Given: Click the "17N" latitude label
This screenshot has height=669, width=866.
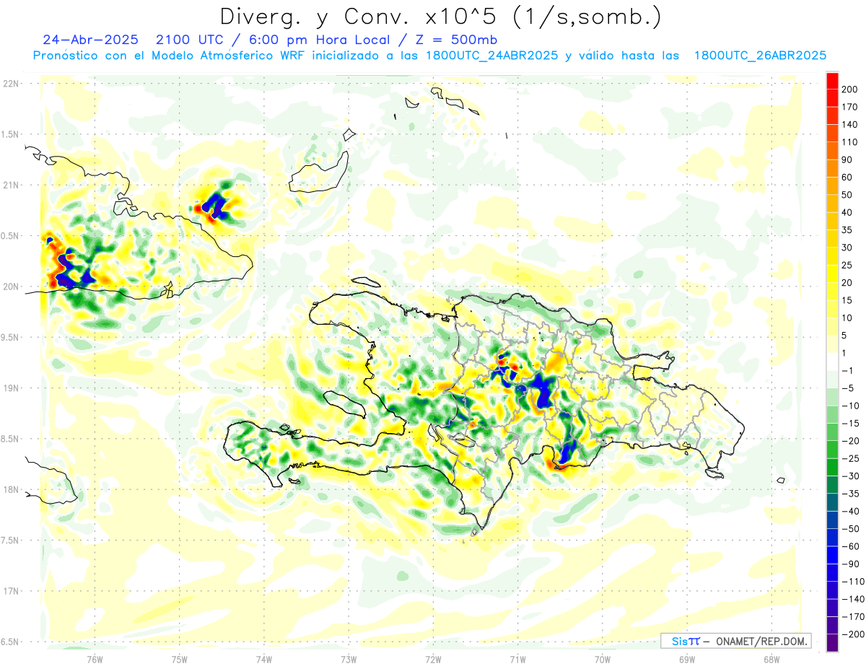Looking at the screenshot, I should 11,591.
